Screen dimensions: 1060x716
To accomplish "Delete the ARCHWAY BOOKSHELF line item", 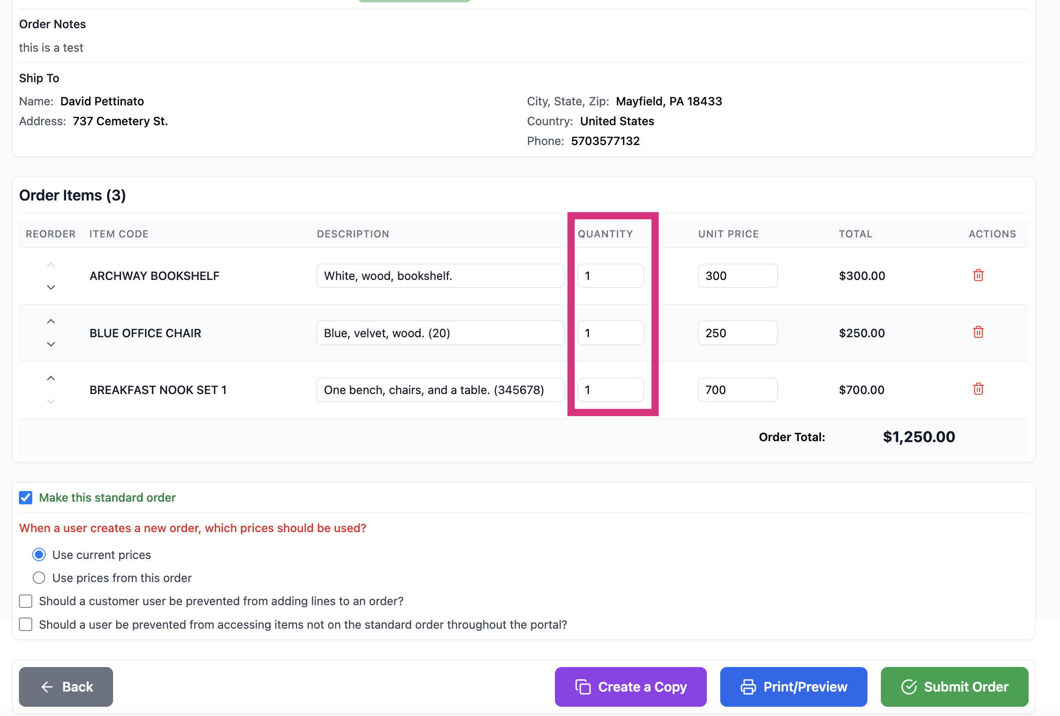I will [978, 275].
